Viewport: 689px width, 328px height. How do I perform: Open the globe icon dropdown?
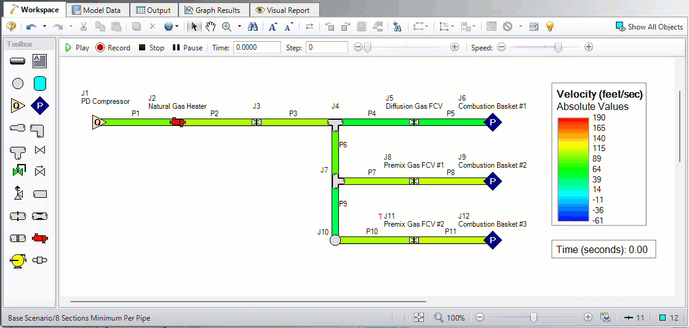pyautogui.click(x=177, y=26)
